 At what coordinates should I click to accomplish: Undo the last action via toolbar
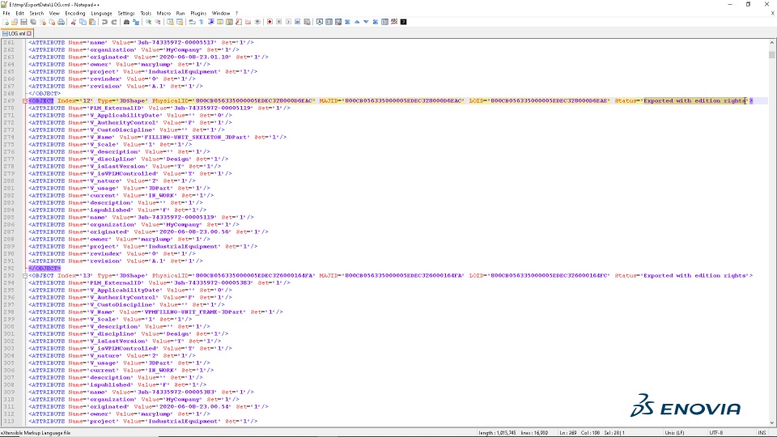104,22
